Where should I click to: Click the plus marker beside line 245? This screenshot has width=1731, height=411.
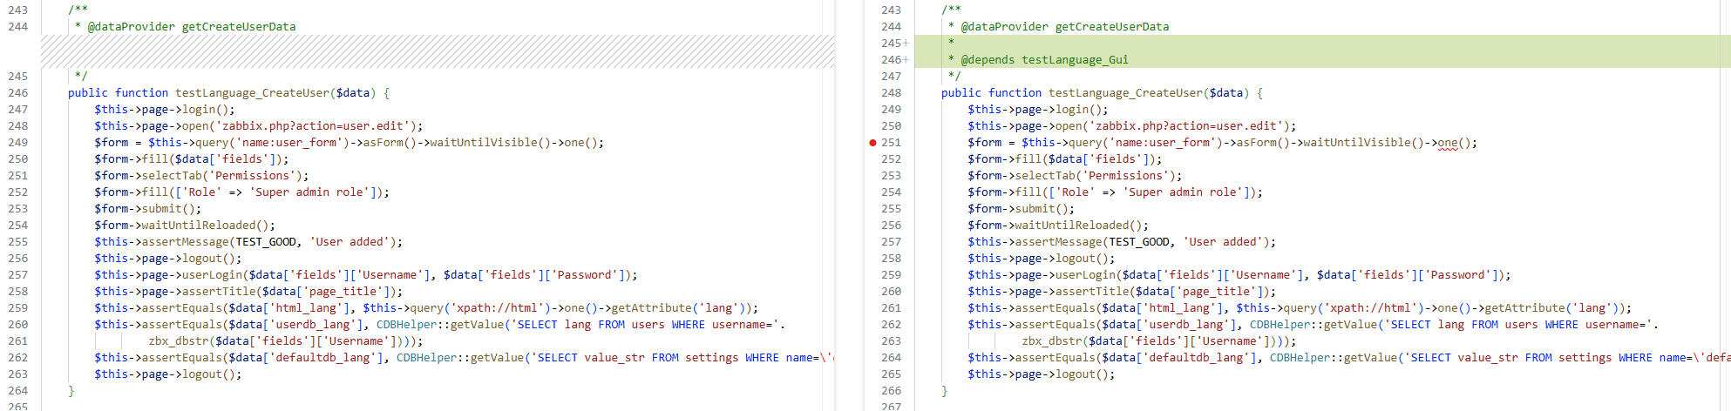(906, 44)
